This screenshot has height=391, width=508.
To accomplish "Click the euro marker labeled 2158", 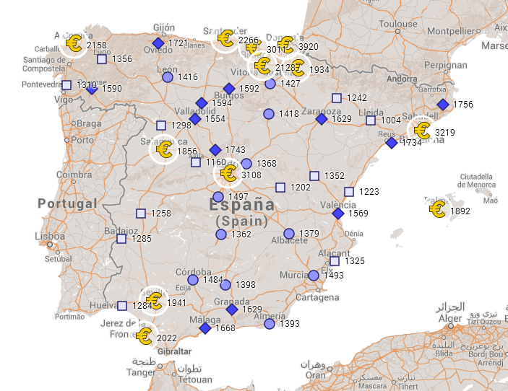I will [x=74, y=44].
